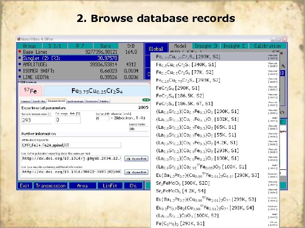Click the blue marker beside AMPLITUDE
This screenshot has height=228, width=305.
[x=19, y=64]
